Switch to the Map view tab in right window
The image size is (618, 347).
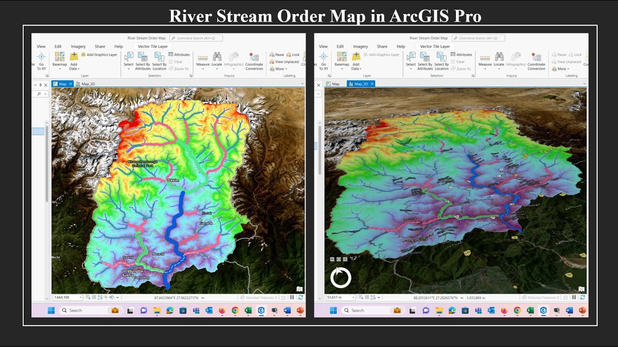pos(333,84)
